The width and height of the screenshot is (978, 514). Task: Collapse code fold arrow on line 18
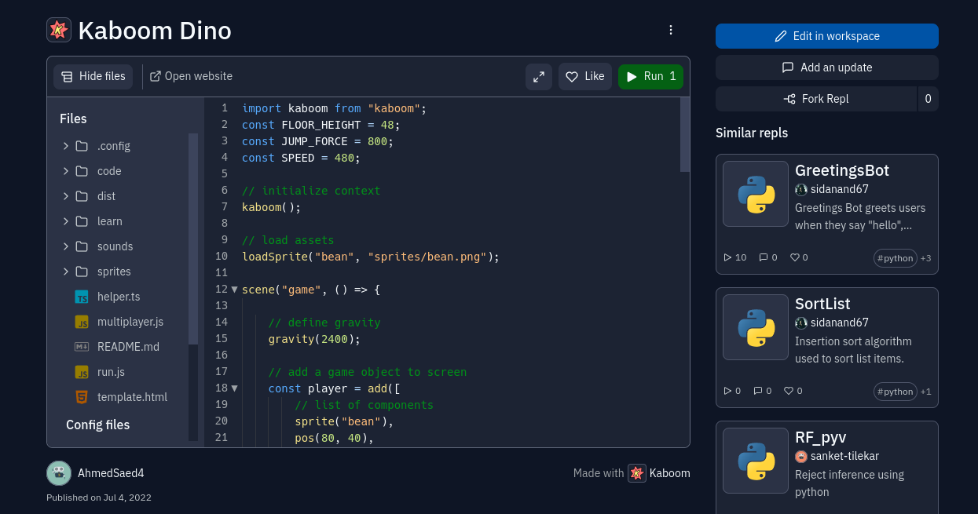[234, 388]
